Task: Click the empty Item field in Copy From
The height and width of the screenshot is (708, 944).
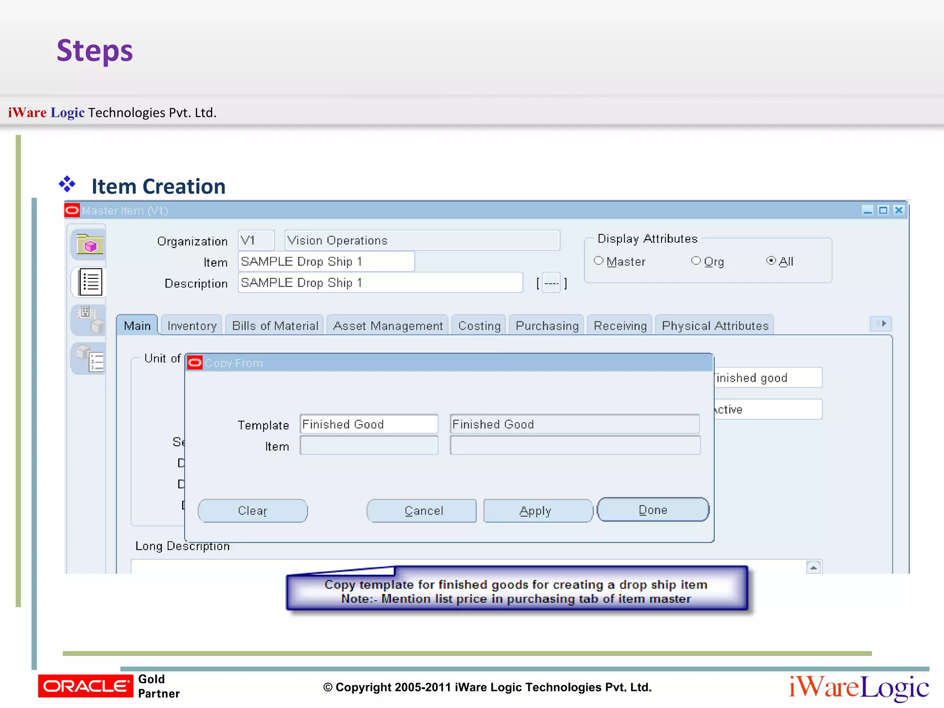Action: 369,445
